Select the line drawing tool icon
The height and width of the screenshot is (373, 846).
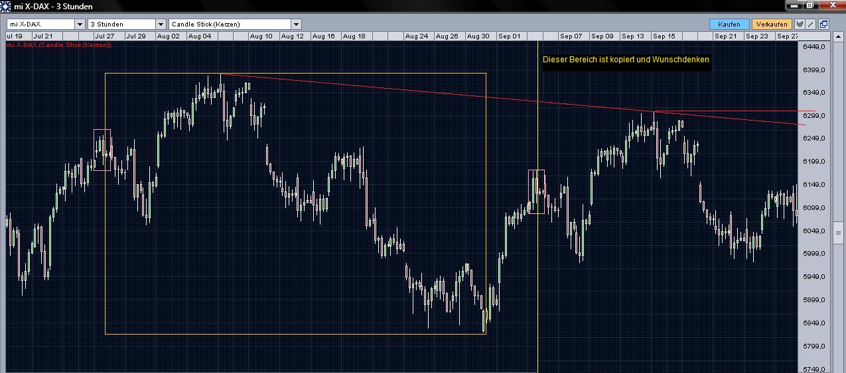[811, 25]
